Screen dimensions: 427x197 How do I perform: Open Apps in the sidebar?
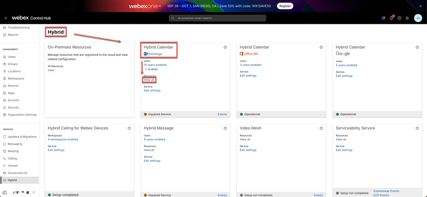pos(11,93)
